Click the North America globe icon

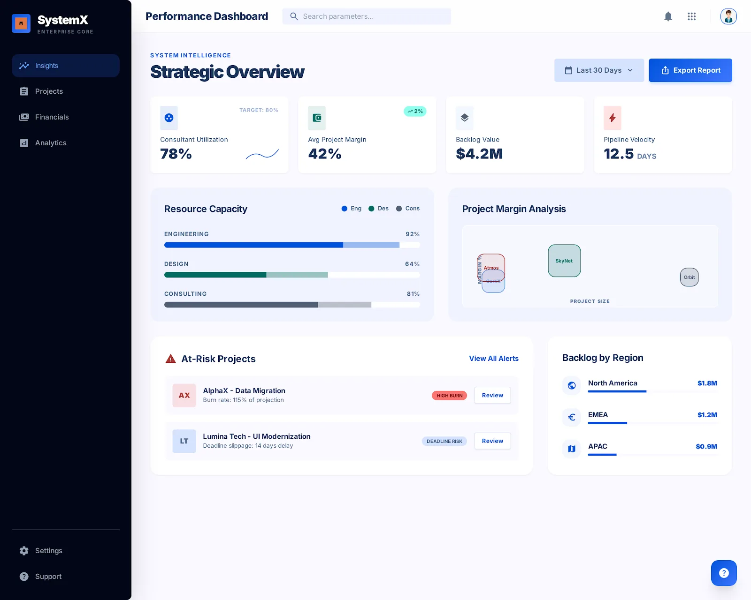coord(572,385)
